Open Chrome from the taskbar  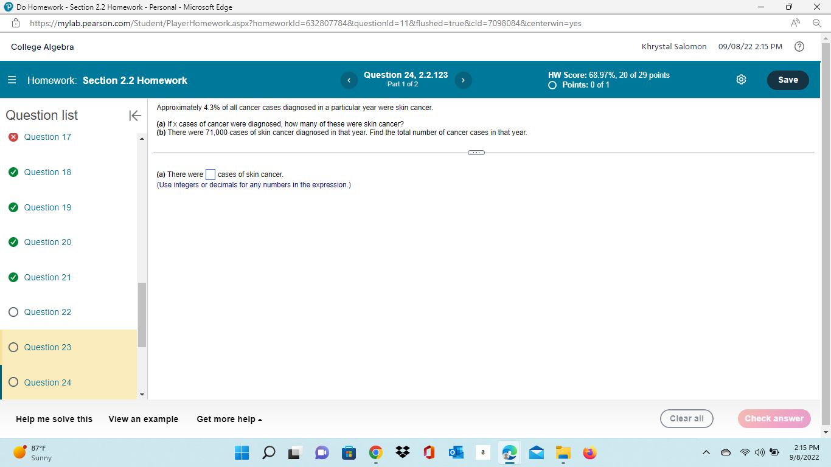pos(375,452)
